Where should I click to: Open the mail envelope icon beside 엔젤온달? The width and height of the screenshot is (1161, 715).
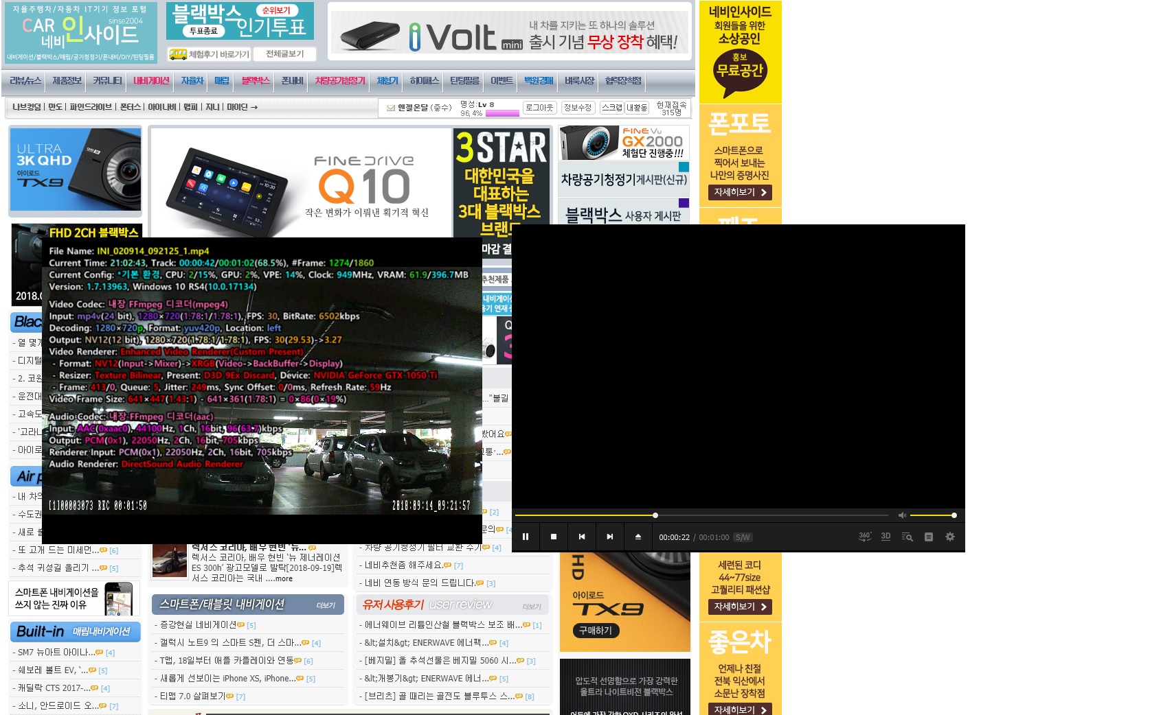click(391, 108)
